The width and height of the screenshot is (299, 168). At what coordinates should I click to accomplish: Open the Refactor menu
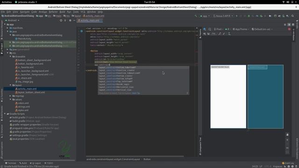coord(53,12)
